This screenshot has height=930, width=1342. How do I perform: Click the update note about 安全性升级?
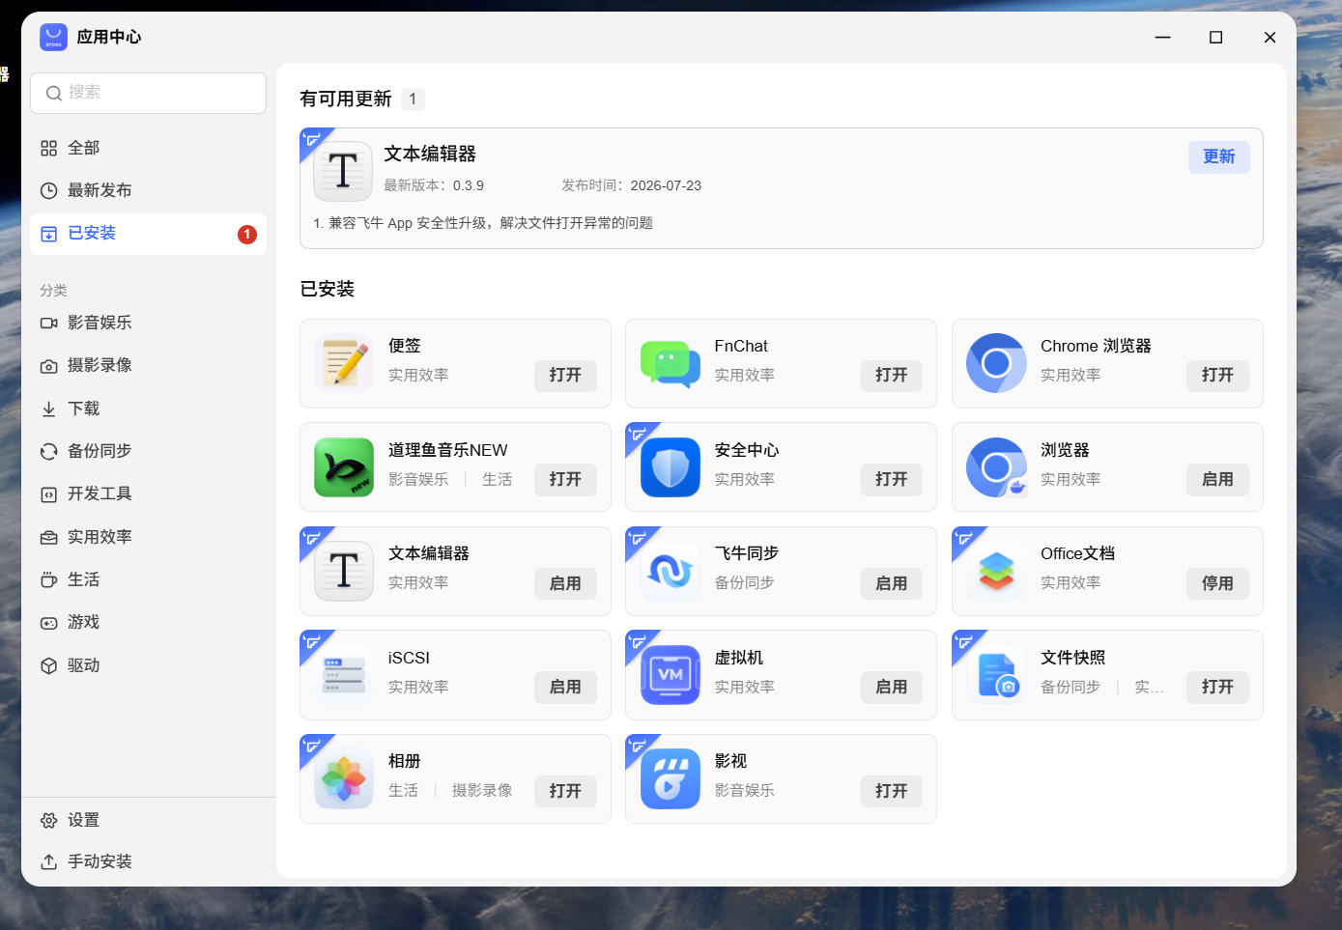click(x=483, y=223)
